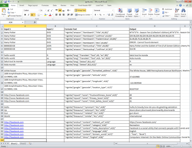The height and width of the screenshot is (148, 192).
Task: Click the Cut scissors icon
Action: point(9,9)
